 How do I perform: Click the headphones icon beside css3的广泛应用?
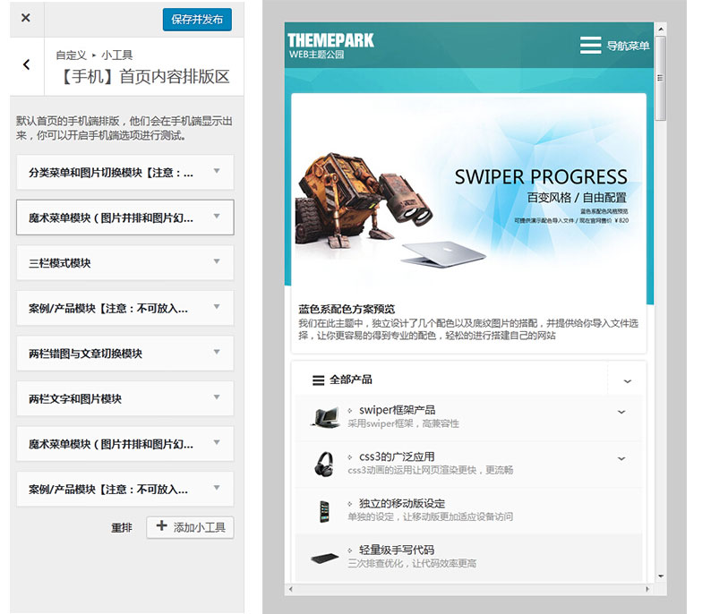324,464
